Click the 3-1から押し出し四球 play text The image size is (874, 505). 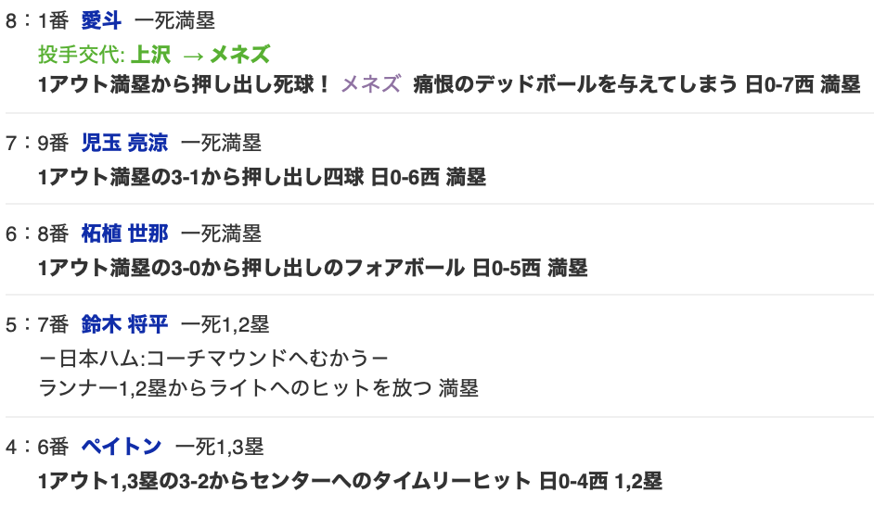(262, 178)
